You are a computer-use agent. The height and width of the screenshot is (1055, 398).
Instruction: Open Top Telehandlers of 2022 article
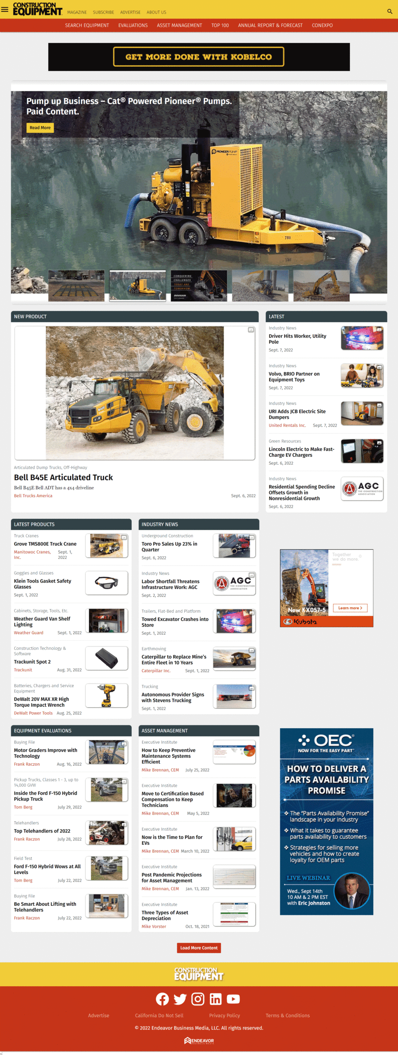(42, 831)
